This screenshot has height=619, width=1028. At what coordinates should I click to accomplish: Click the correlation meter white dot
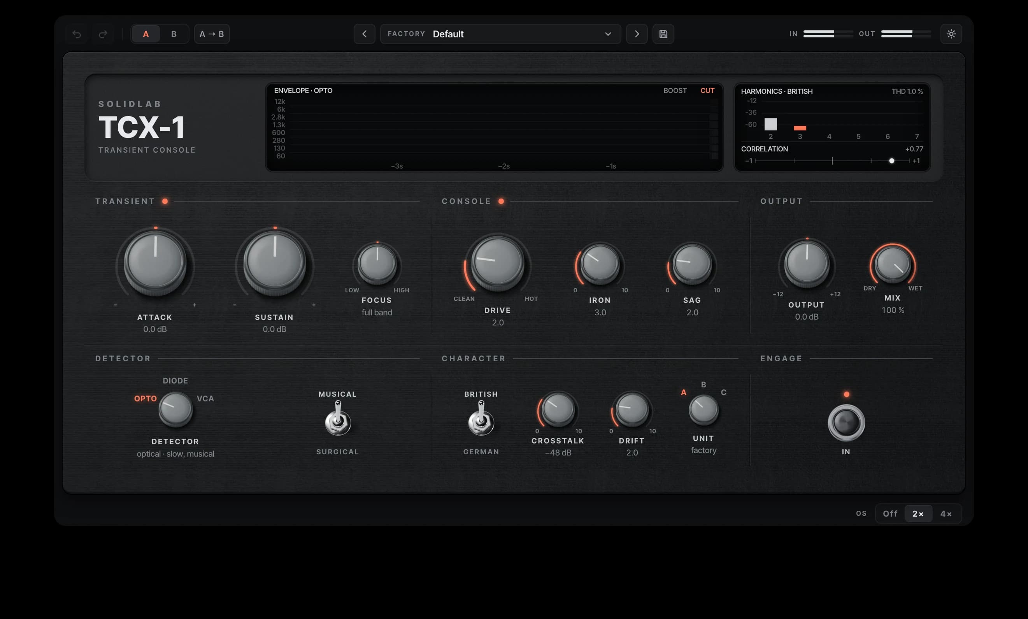(x=891, y=160)
